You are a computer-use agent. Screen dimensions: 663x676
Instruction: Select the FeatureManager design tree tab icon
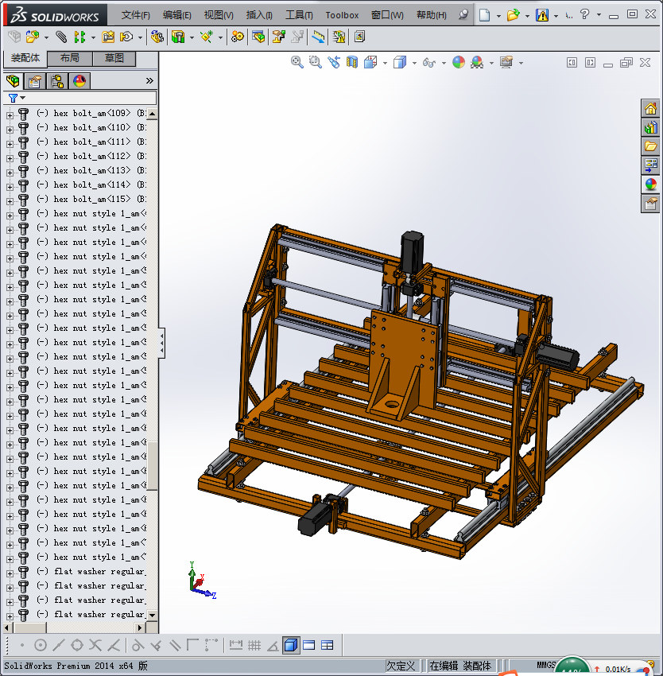pyautogui.click(x=13, y=80)
